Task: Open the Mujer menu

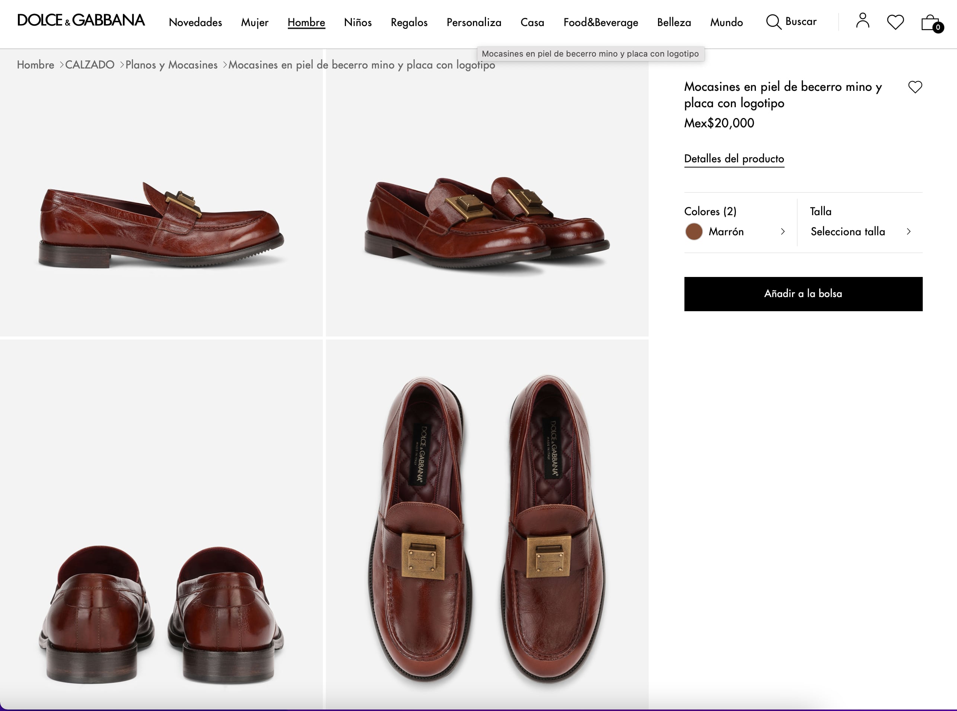Action: coord(254,22)
